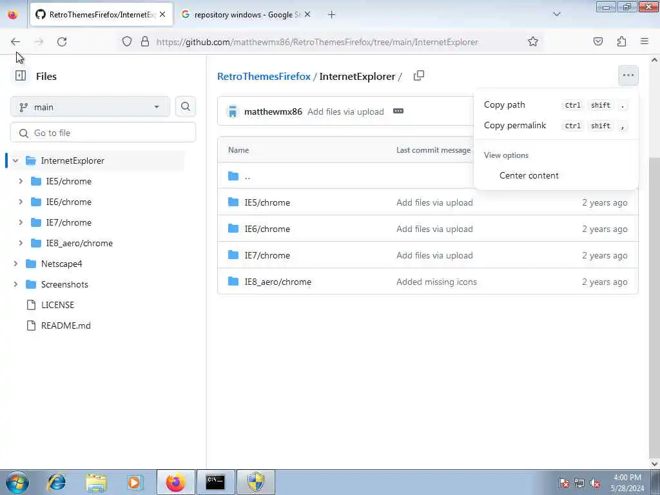Click IE5/chrome row's Add files via upload
The image size is (660, 495).
pos(434,202)
